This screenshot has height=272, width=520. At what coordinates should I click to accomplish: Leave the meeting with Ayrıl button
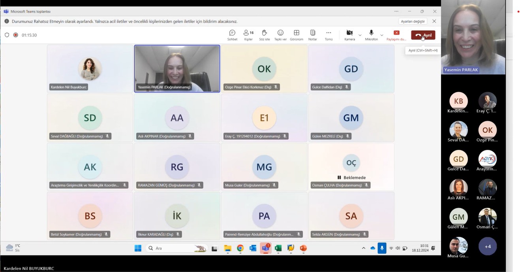[423, 35]
